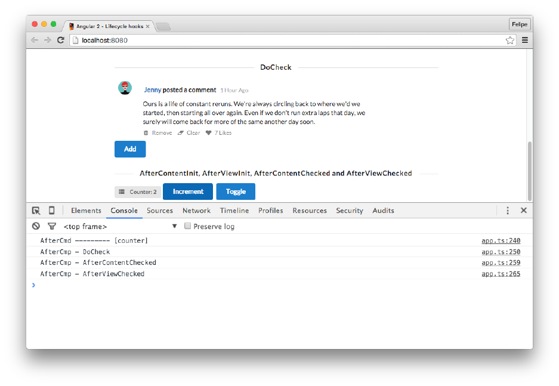Switch to the Elements tab
Image resolution: width=559 pixels, height=386 pixels.
coord(86,211)
